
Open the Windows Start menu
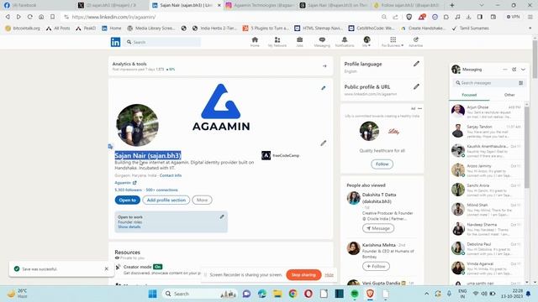click(x=153, y=294)
